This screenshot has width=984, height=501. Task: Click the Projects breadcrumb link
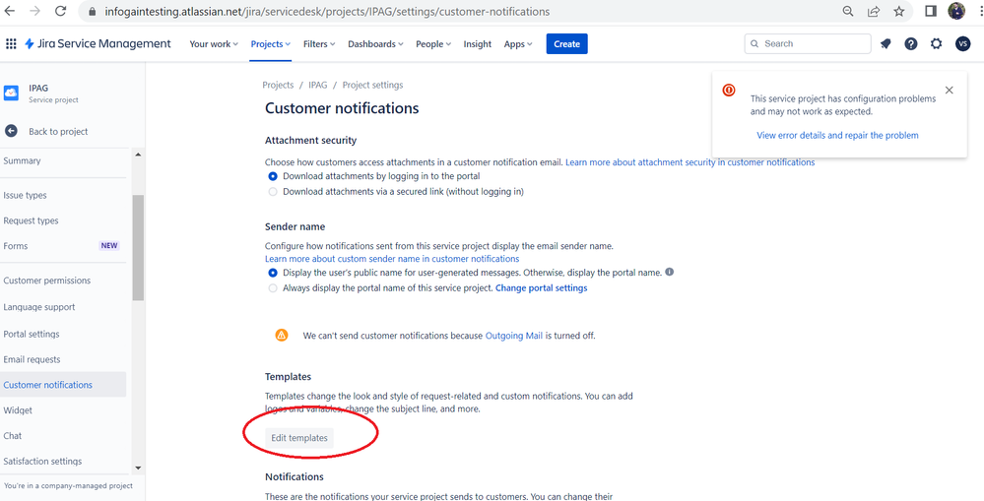point(278,85)
